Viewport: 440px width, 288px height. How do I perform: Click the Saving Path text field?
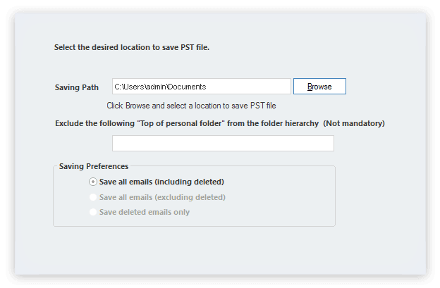click(201, 87)
